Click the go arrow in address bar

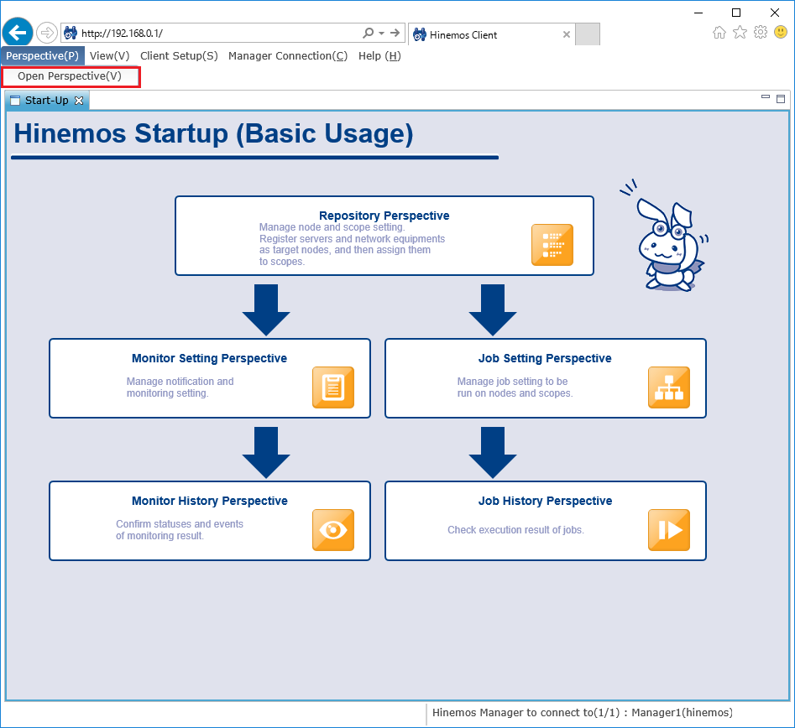coord(395,33)
